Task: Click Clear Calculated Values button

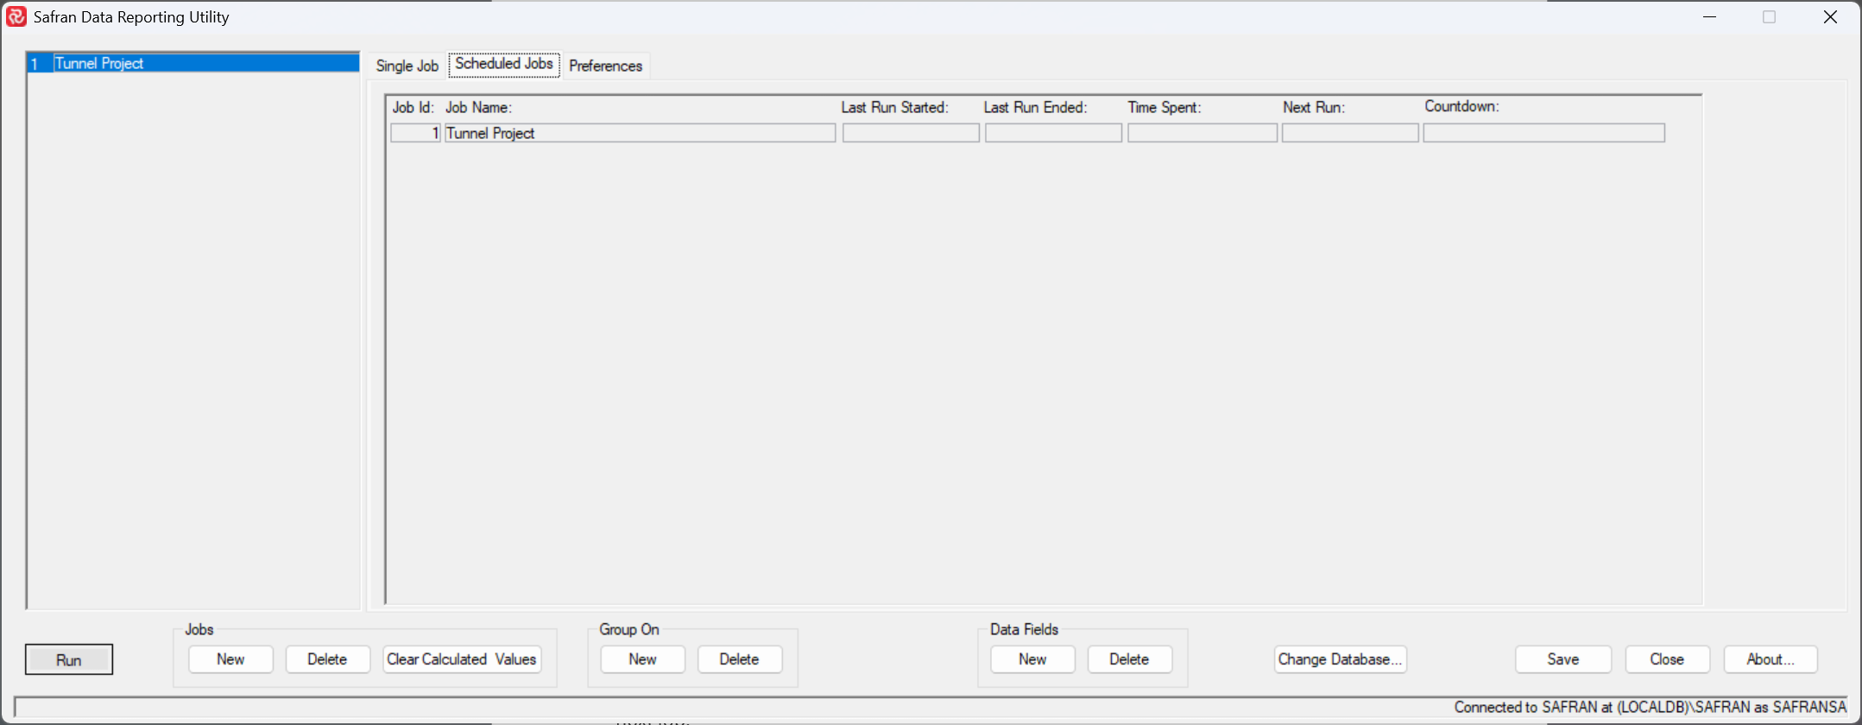Action: pos(462,659)
